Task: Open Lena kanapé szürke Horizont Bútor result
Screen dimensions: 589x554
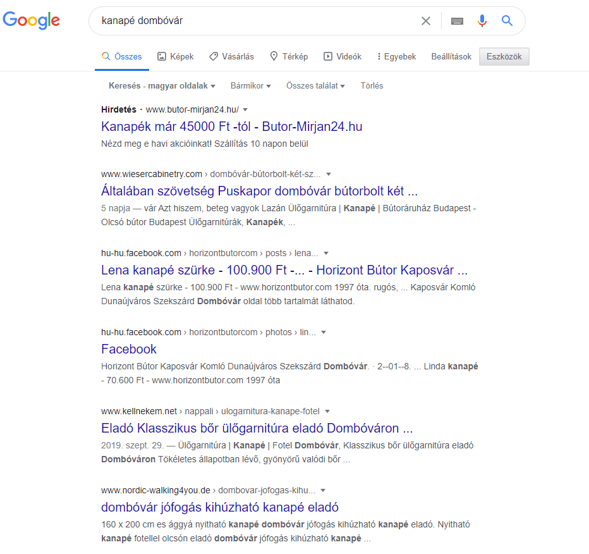Action: 284,270
